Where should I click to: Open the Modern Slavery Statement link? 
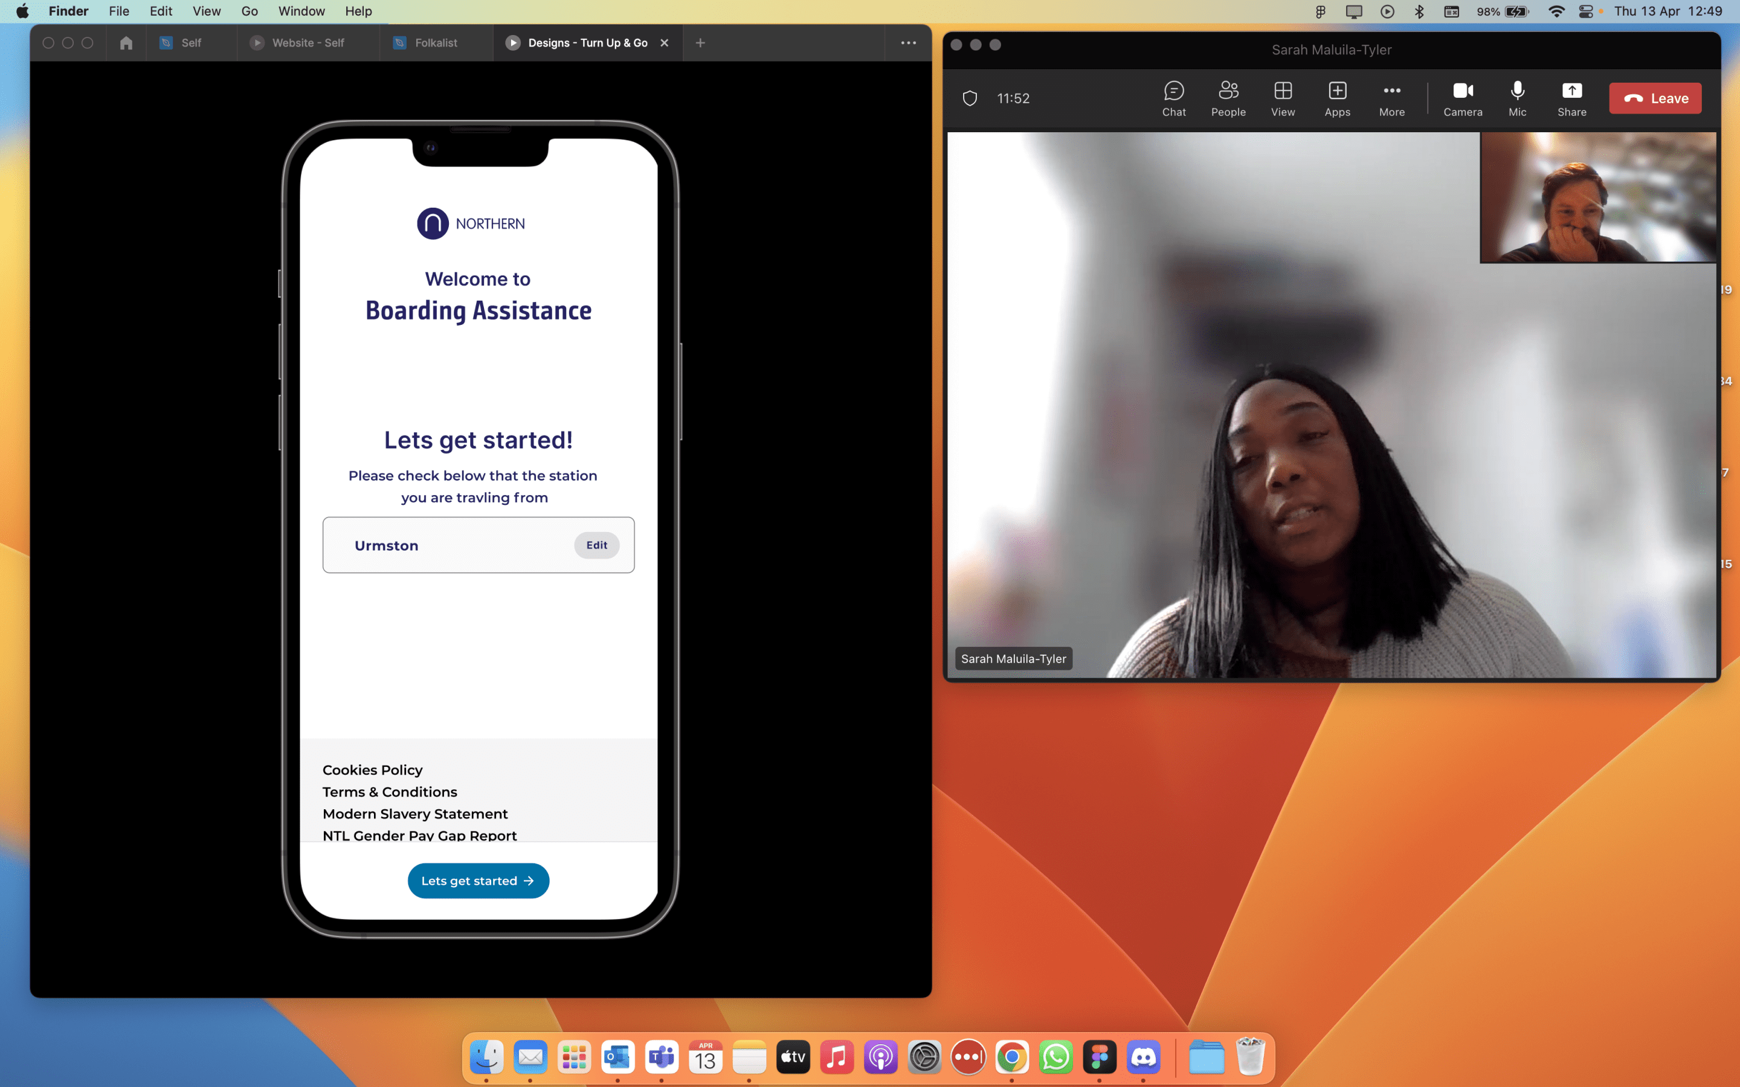click(x=415, y=814)
